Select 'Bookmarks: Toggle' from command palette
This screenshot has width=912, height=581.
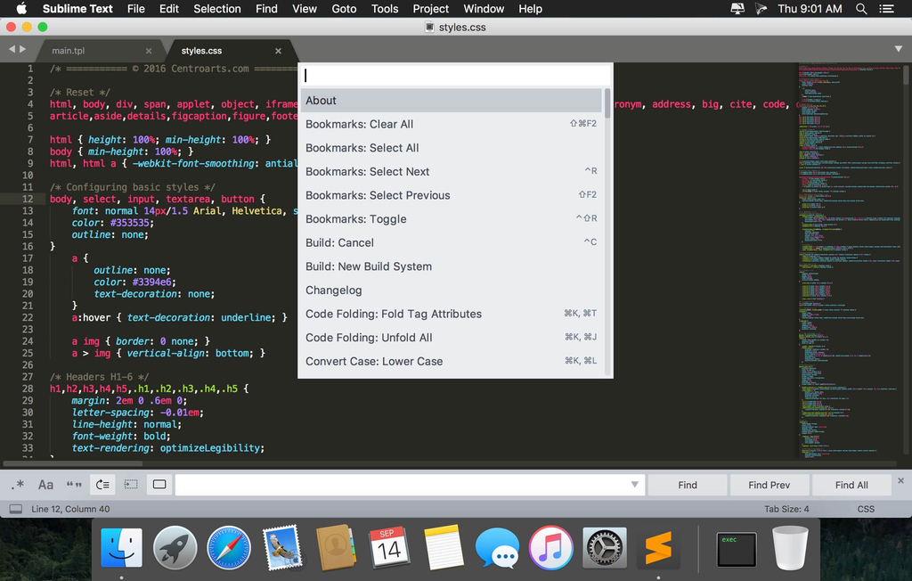point(356,219)
